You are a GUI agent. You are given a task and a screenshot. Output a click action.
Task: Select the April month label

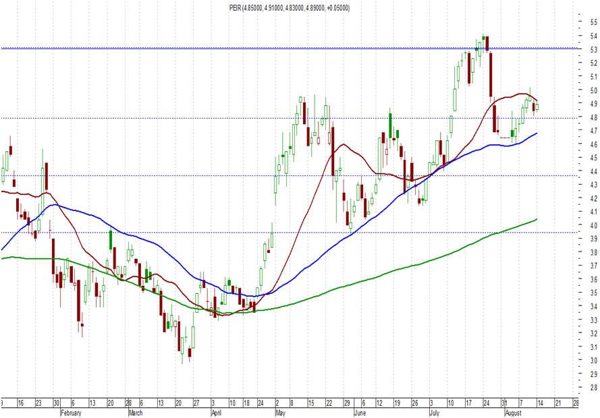217,413
